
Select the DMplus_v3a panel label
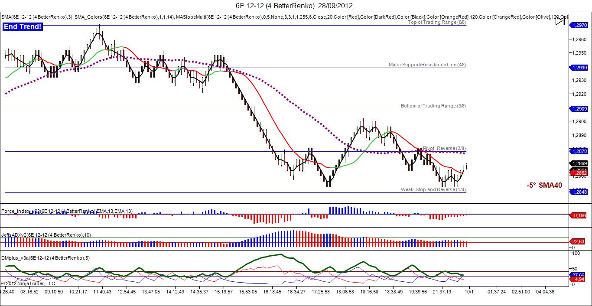click(46, 258)
